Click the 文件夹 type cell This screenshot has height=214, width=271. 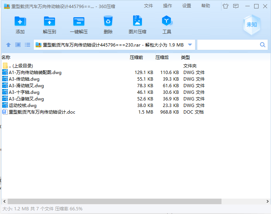(190, 66)
